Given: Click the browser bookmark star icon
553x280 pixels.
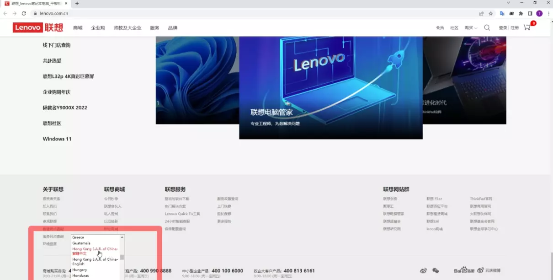Looking at the screenshot, I should 491,13.
